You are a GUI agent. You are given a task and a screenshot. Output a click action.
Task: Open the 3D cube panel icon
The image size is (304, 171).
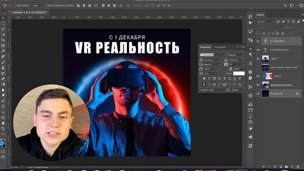pos(250,95)
